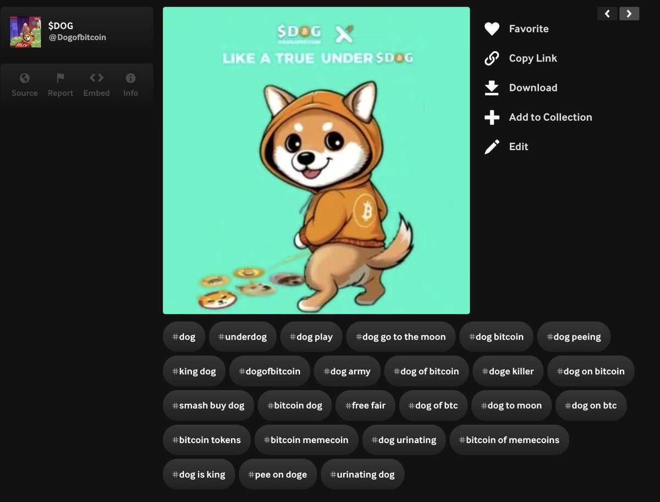Click the heart Favorite icon
This screenshot has width=660, height=502.
point(492,29)
